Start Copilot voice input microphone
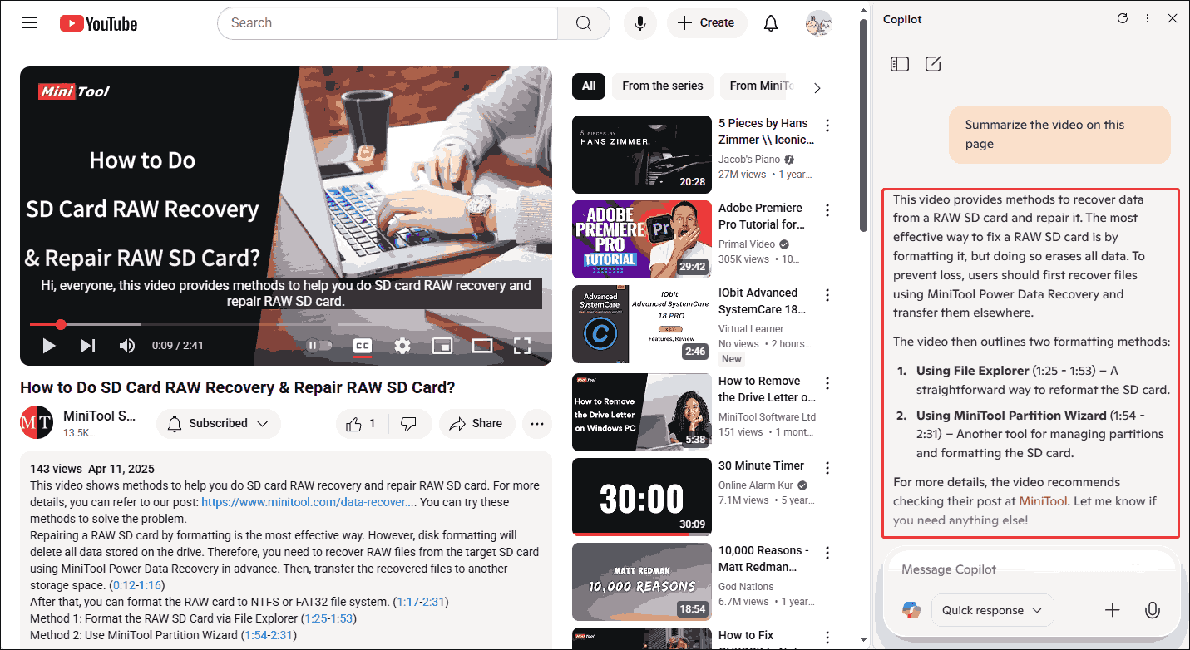The image size is (1190, 650). [x=1153, y=610]
